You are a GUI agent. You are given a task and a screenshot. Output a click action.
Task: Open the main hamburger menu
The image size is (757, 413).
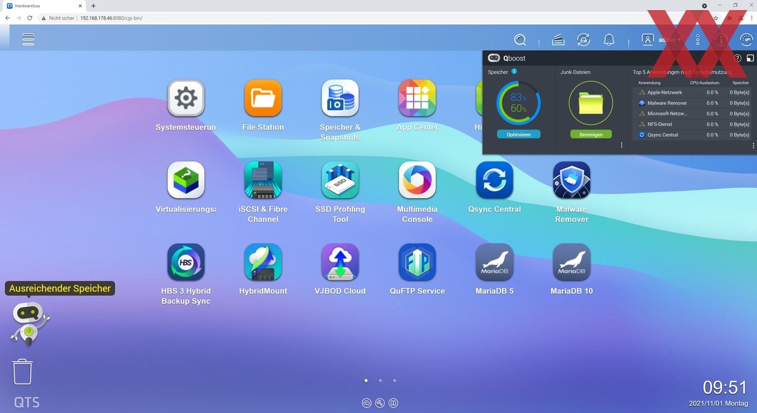click(28, 40)
